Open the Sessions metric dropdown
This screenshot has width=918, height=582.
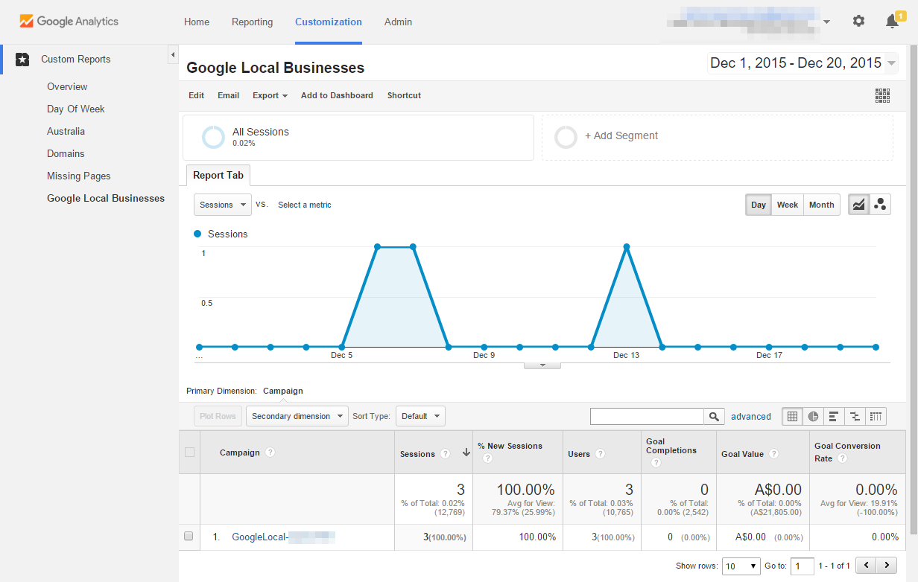click(x=223, y=205)
